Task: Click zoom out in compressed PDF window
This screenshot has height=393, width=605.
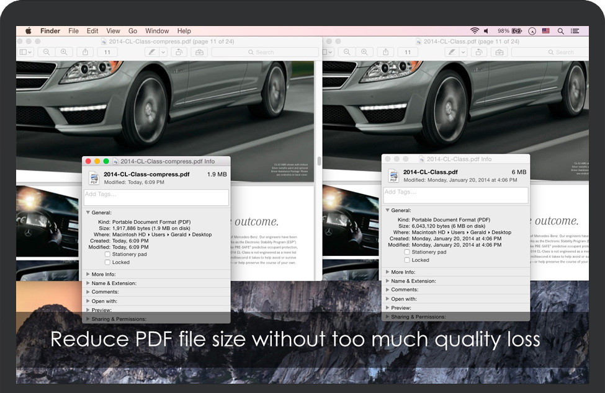Action: tap(47, 53)
